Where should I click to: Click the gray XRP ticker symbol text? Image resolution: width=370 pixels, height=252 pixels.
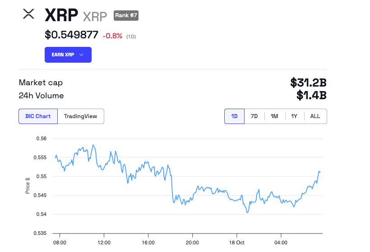(x=95, y=17)
